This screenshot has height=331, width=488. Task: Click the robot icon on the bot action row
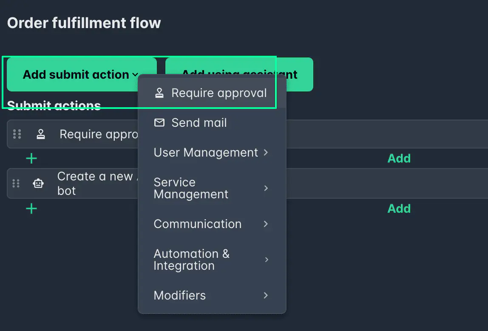(38, 183)
